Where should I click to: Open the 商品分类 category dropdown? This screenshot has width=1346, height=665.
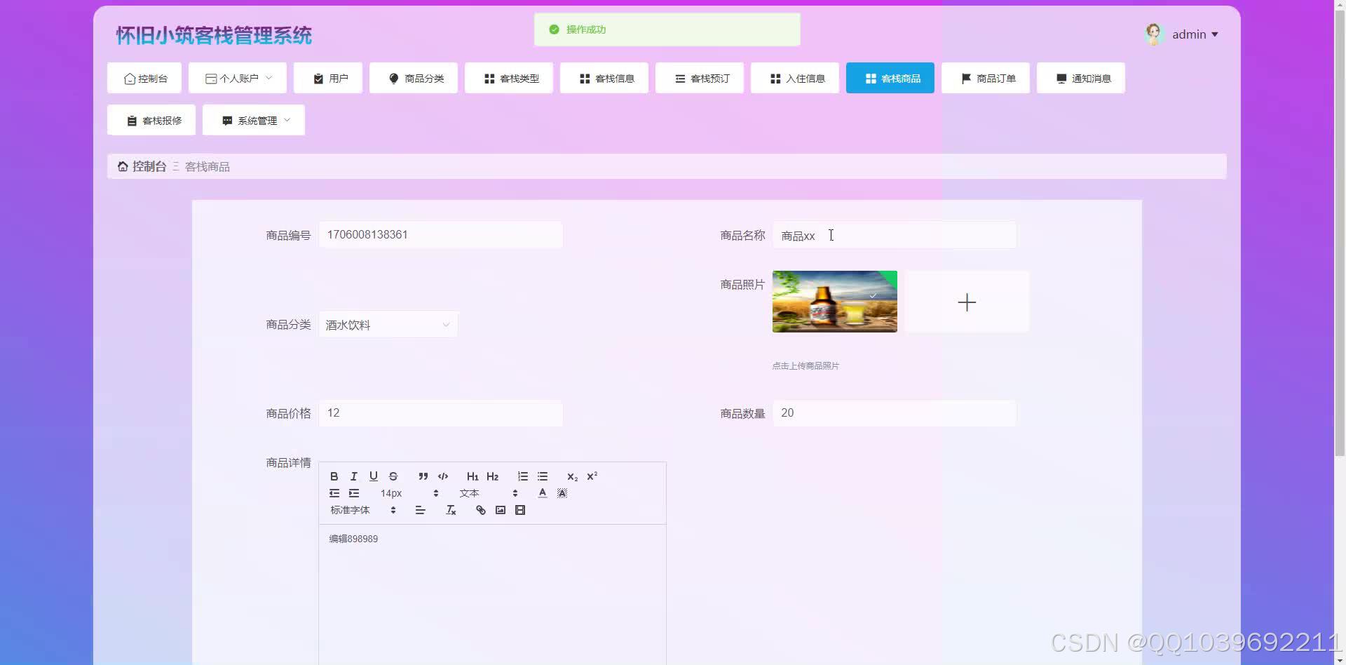point(388,324)
